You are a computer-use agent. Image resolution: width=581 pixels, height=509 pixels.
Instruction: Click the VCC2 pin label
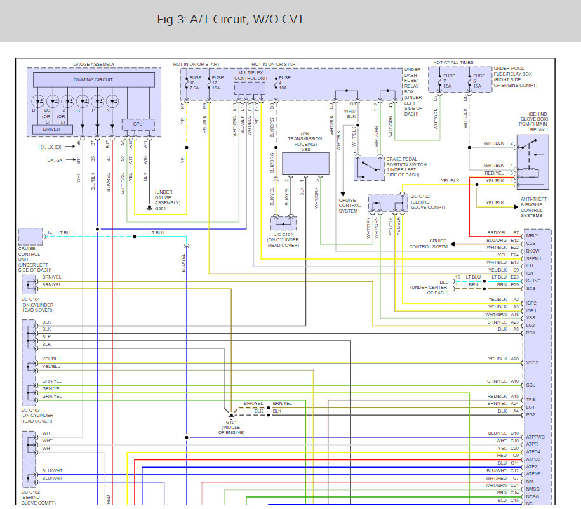(x=531, y=362)
